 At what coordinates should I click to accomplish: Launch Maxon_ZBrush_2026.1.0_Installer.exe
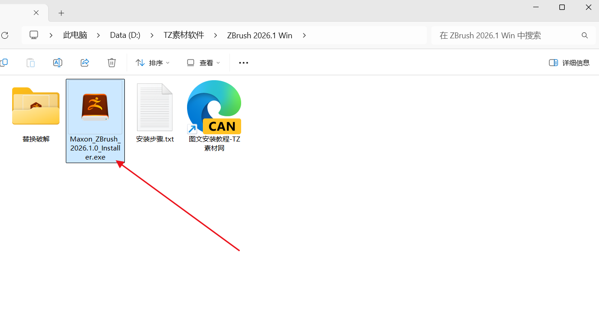coord(95,107)
